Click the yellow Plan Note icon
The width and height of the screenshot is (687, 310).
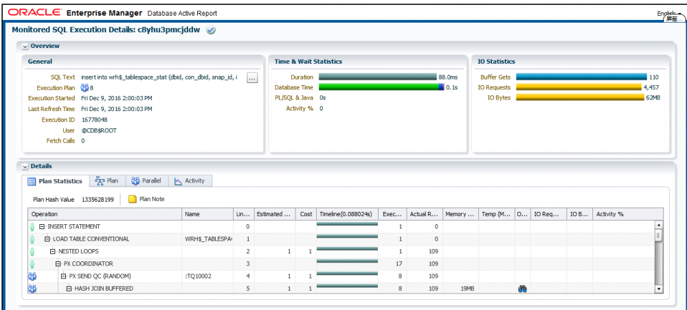[133, 200]
